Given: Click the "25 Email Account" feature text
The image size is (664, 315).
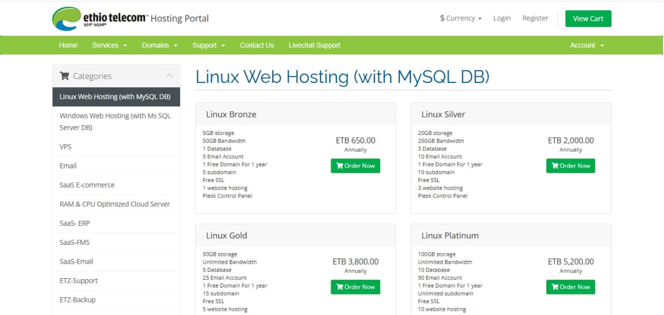Looking at the screenshot, I should (x=225, y=278).
